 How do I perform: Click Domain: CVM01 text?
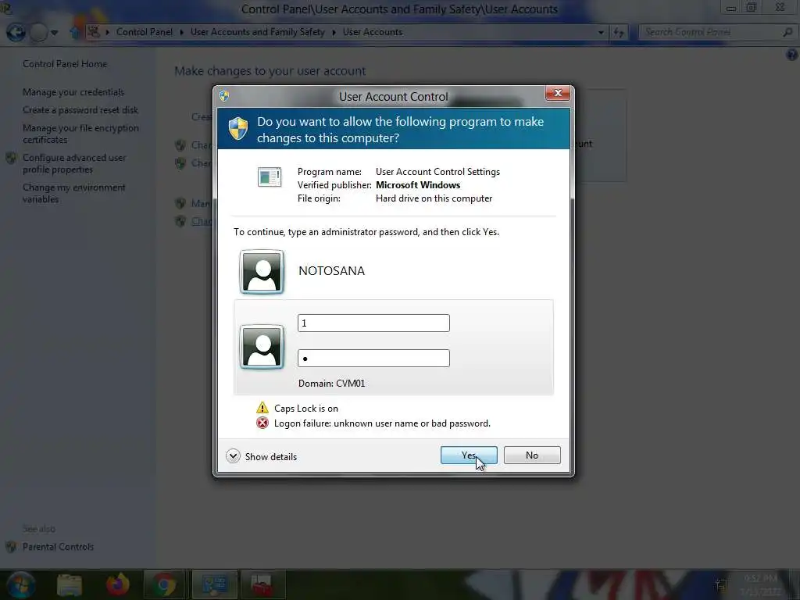331,383
